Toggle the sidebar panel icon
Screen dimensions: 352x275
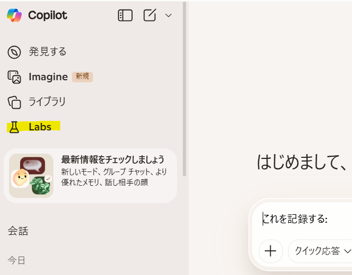125,15
